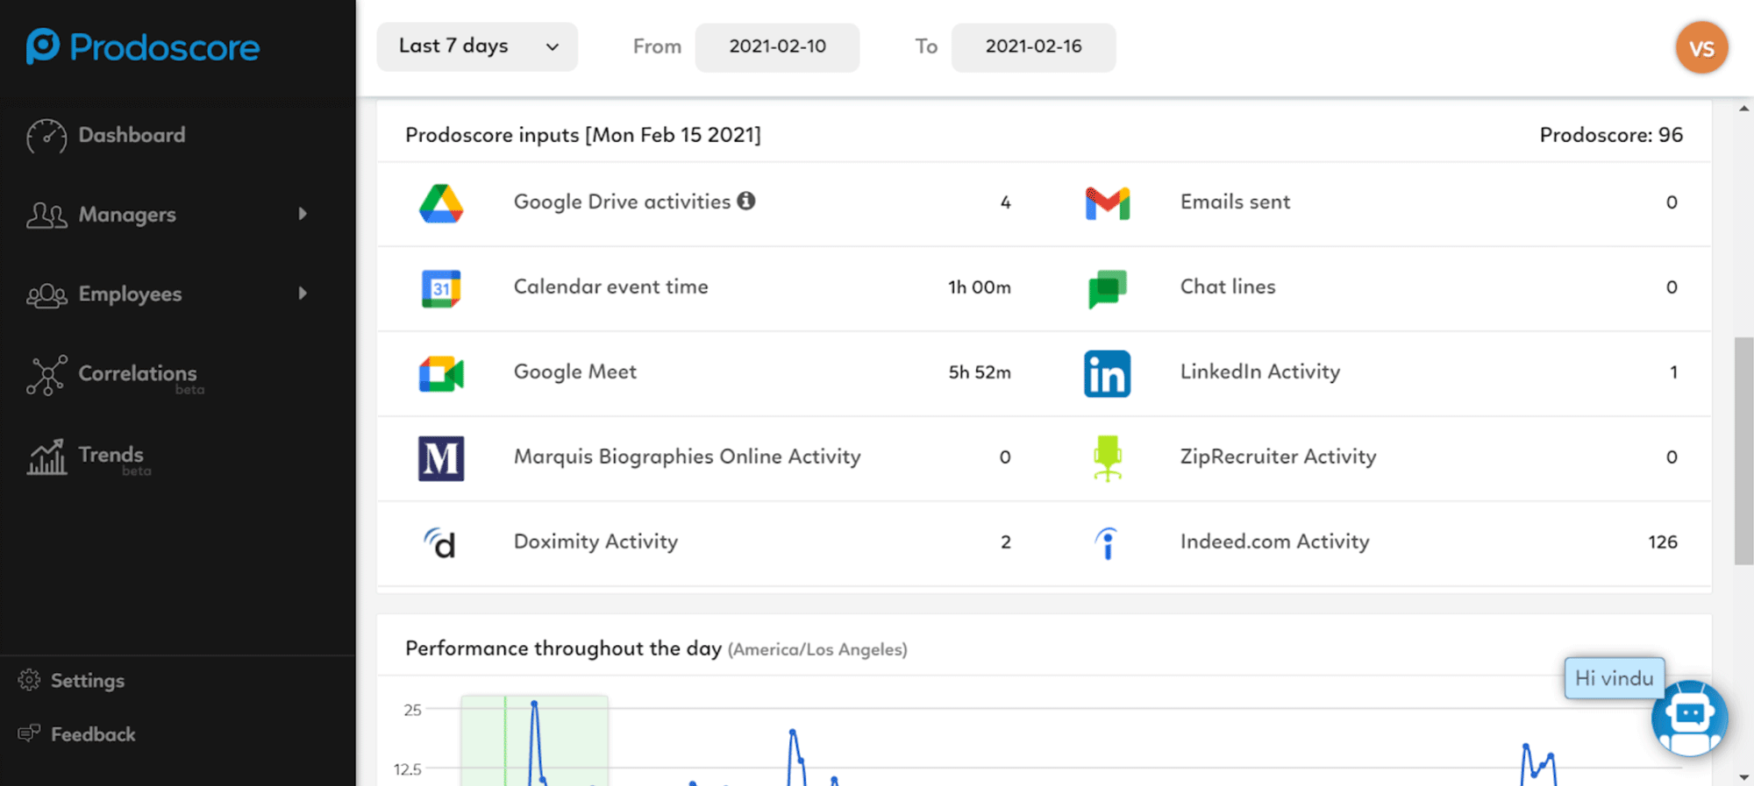Viewport: 1754px width, 786px height.
Task: Click the Doximity Activity label
Action: (595, 542)
